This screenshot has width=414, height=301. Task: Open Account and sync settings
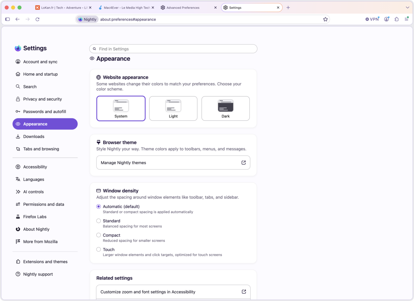[x=45, y=62]
